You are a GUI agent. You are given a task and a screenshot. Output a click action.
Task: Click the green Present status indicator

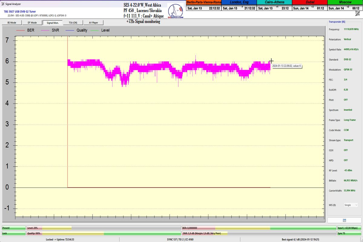[14, 228]
